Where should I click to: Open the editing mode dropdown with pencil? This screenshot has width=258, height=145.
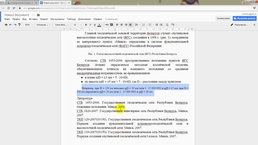[x=240, y=25]
